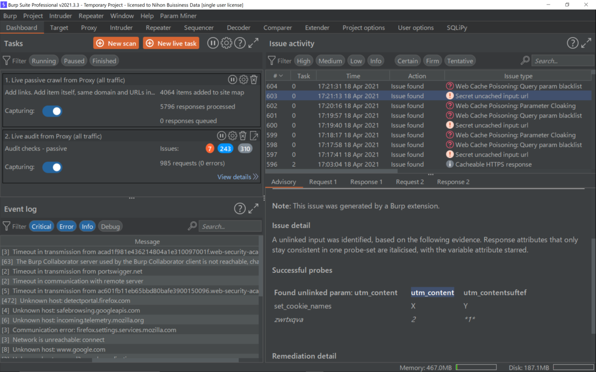This screenshot has width=596, height=372.
Task: Pause the Live audit from Proxy task
Action: point(222,135)
